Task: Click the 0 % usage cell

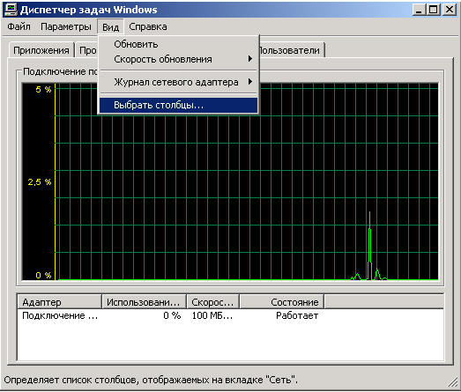Action: pos(172,315)
